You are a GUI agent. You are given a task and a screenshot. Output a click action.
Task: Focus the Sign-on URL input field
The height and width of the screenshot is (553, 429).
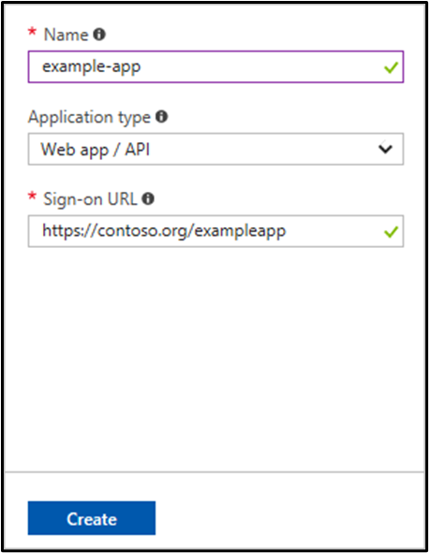215,231
